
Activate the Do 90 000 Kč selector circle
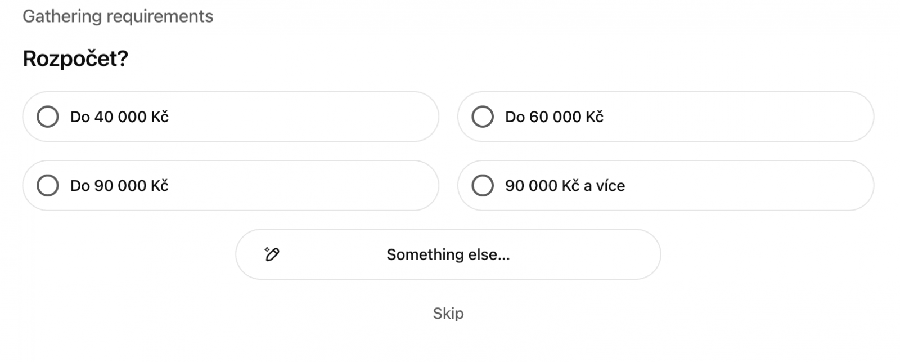[x=48, y=185]
